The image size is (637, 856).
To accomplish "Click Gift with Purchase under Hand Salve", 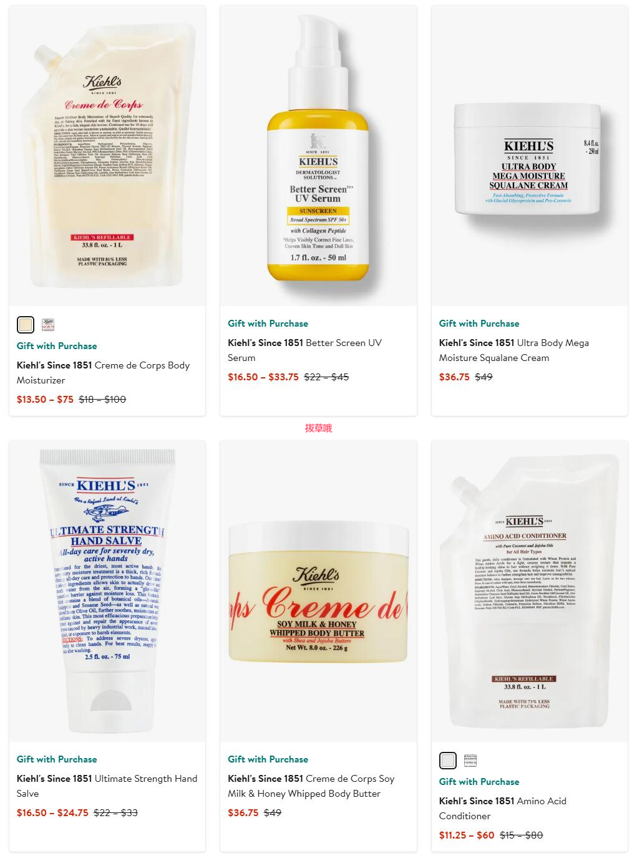I will click(x=57, y=759).
